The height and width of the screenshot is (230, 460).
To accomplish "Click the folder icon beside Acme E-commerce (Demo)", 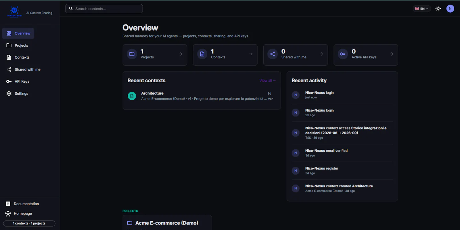I will click(130, 223).
